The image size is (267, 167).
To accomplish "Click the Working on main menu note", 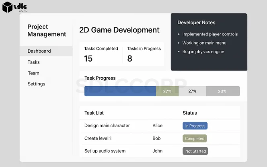I will [204, 43].
